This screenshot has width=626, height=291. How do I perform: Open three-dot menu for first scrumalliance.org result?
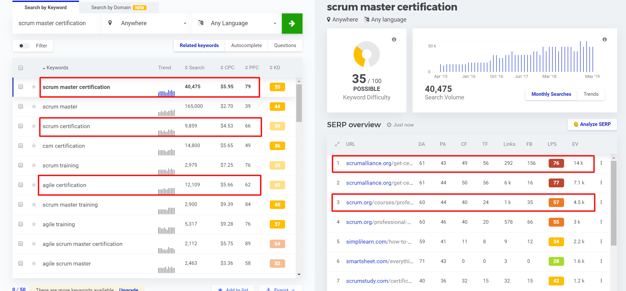pos(601,163)
